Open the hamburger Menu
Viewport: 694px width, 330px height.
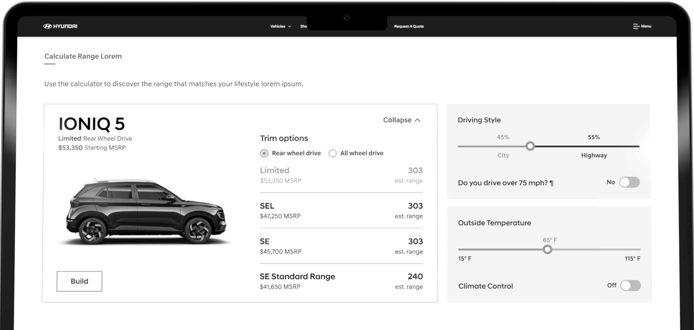[x=641, y=26]
